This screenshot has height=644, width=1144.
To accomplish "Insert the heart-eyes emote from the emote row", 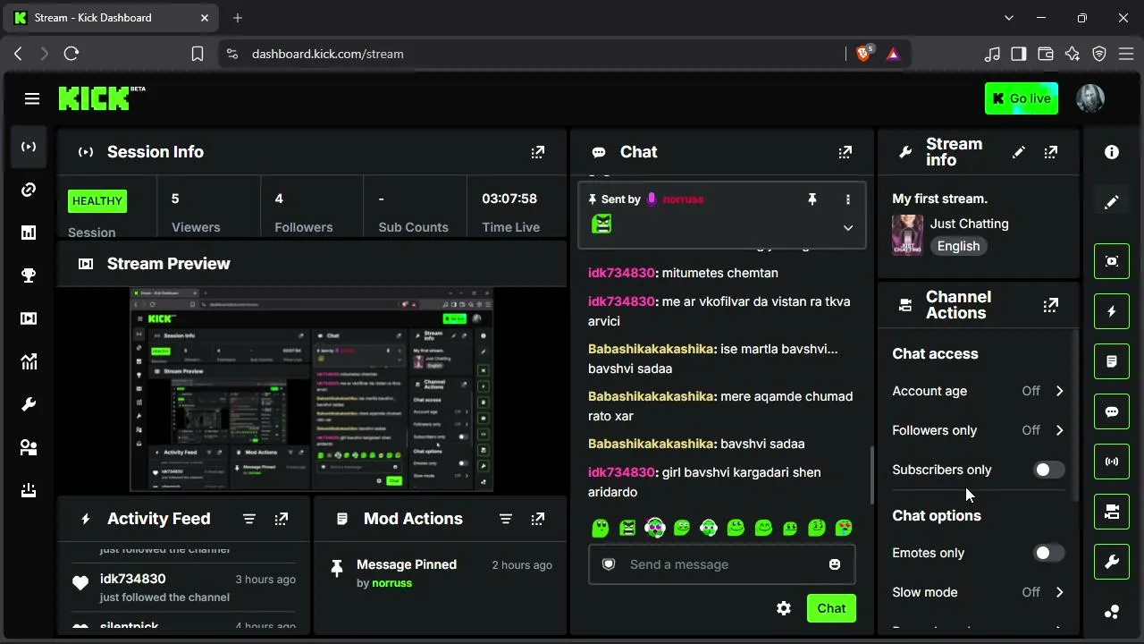I will pyautogui.click(x=844, y=528).
